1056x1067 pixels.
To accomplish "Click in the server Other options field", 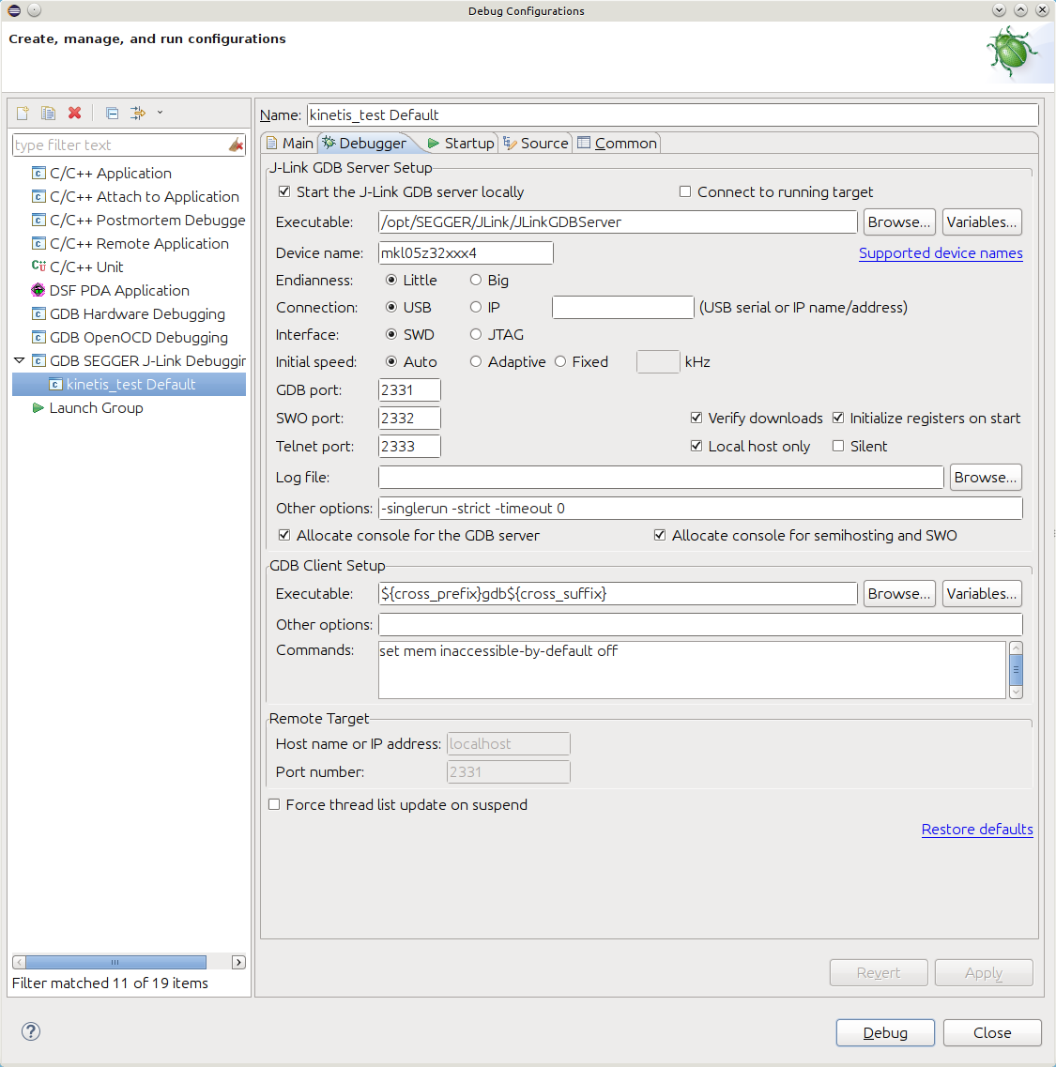I will 700,509.
